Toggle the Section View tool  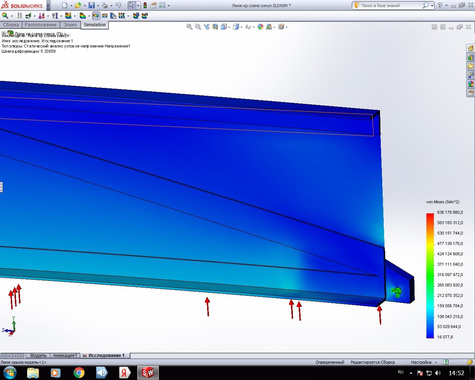(x=215, y=27)
